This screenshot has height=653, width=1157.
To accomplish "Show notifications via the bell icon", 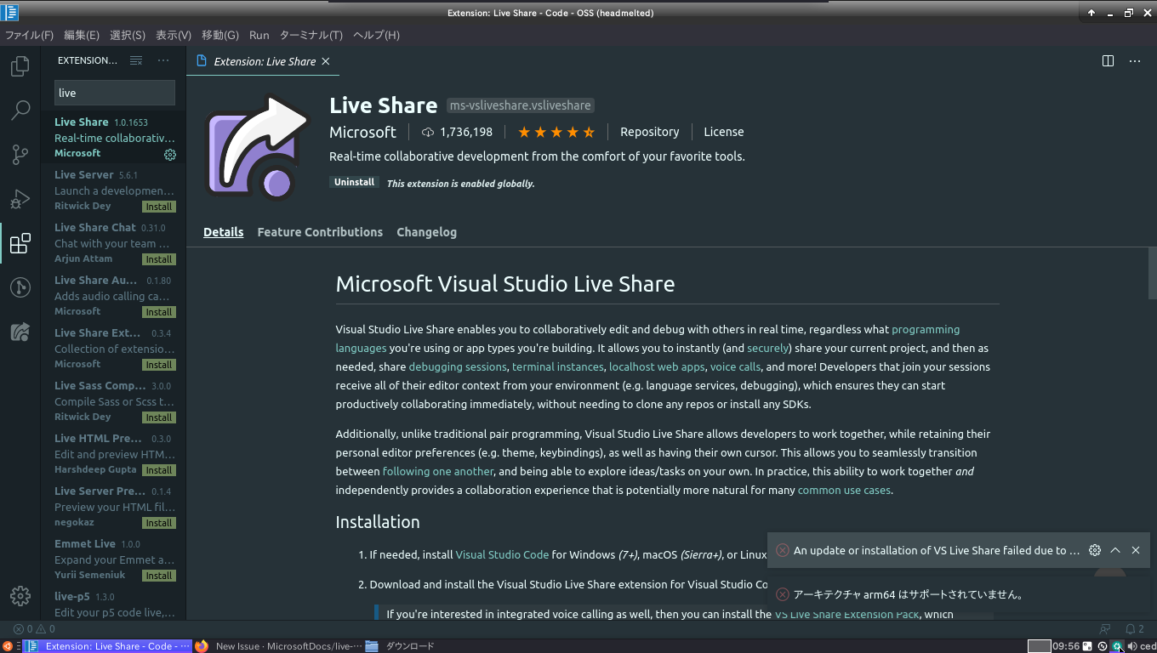I will (1131, 628).
